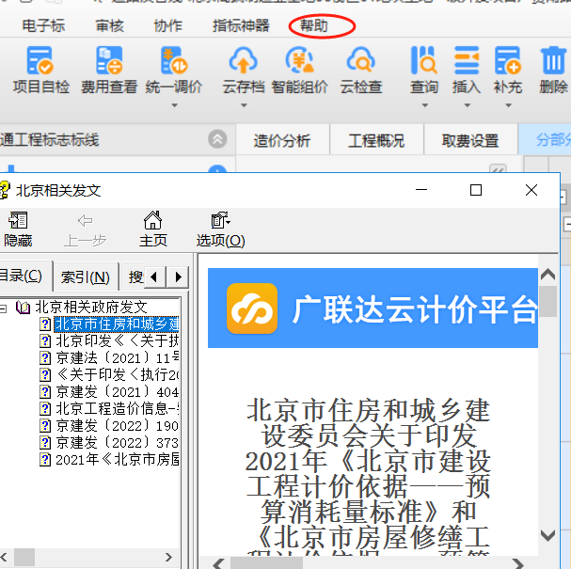Show previous help tabs with left arrow
571x569 pixels.
pyautogui.click(x=154, y=277)
